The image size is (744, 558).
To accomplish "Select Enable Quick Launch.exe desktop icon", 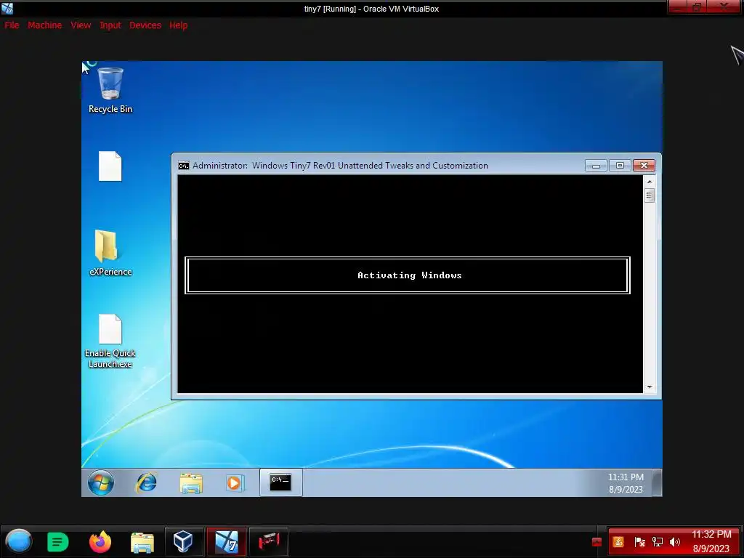I will tap(110, 341).
